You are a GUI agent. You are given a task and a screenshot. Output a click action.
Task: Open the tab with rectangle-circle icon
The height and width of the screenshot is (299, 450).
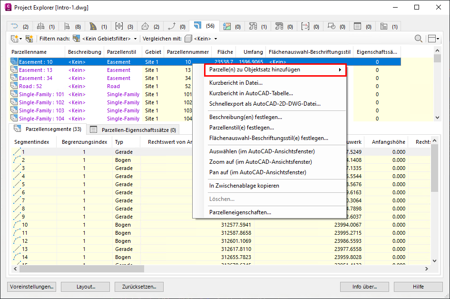[336, 27]
